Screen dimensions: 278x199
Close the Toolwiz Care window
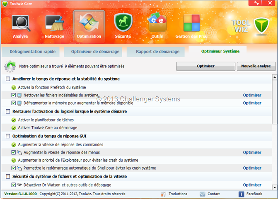[x=270, y=3]
